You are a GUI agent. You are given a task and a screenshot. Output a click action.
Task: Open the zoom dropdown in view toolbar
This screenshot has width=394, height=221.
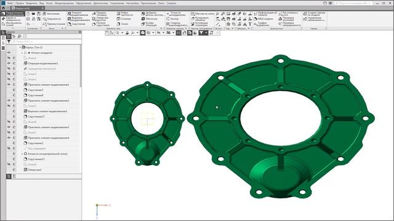pos(122,33)
